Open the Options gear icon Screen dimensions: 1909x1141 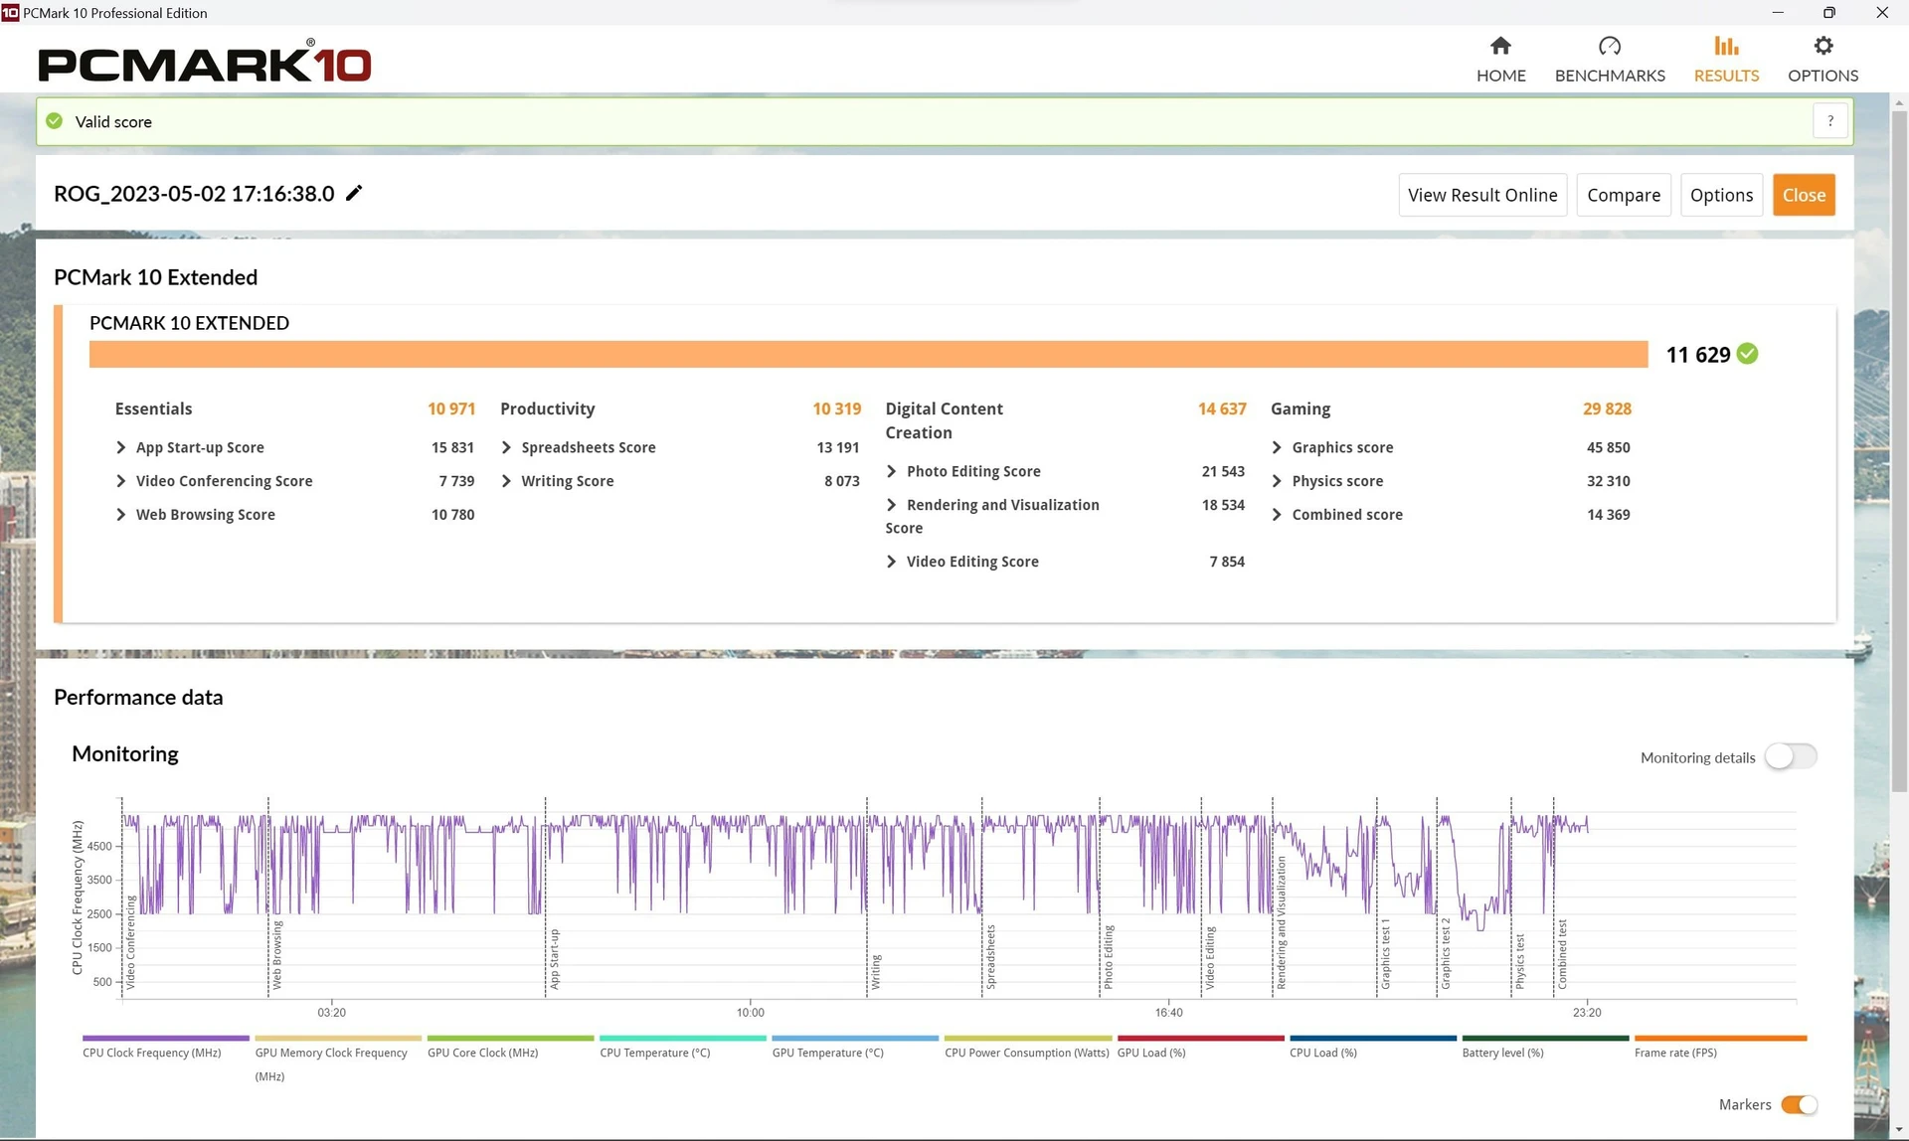point(1822,46)
